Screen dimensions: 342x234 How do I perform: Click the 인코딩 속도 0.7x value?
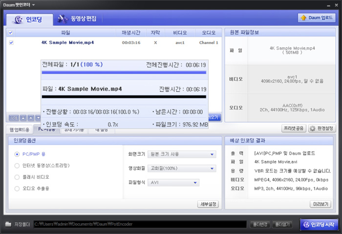point(113,125)
